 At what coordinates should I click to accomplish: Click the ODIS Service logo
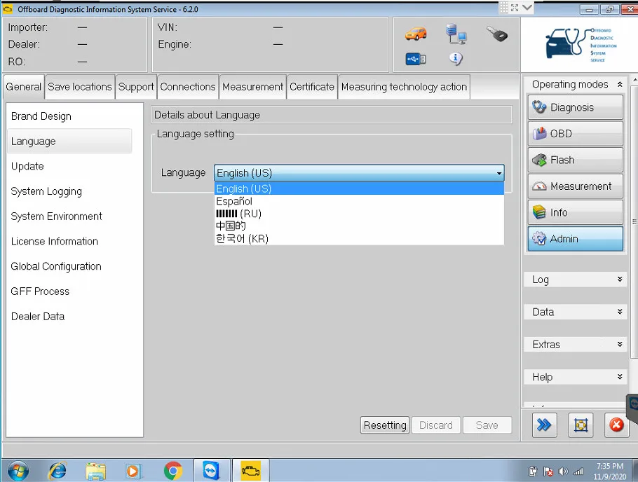pyautogui.click(x=581, y=44)
